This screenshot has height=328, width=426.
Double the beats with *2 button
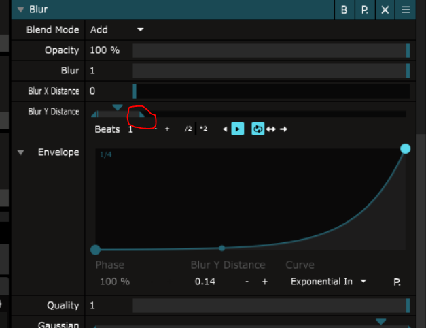pyautogui.click(x=203, y=129)
